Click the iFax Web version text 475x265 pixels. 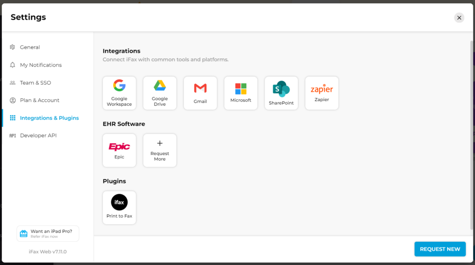click(48, 252)
